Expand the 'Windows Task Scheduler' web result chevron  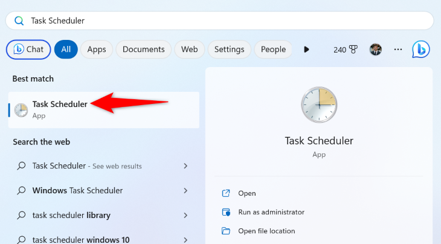click(x=185, y=191)
